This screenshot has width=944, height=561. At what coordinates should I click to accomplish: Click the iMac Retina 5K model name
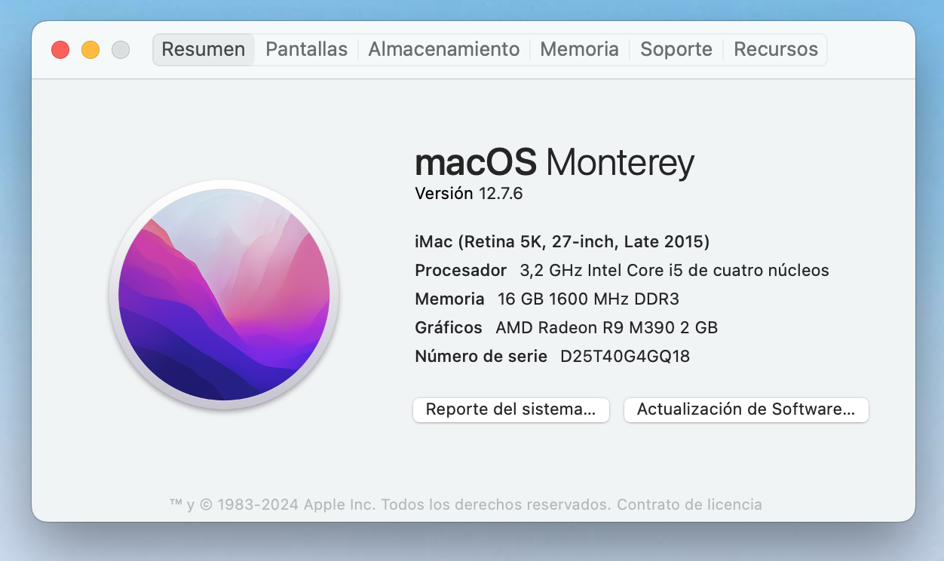(x=562, y=242)
